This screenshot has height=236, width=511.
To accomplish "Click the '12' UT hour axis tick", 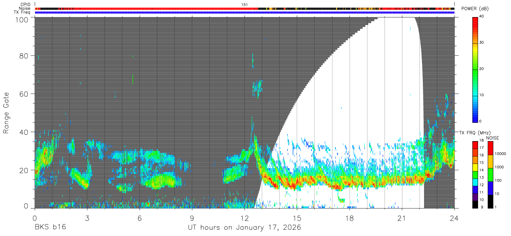I will click(244, 218).
